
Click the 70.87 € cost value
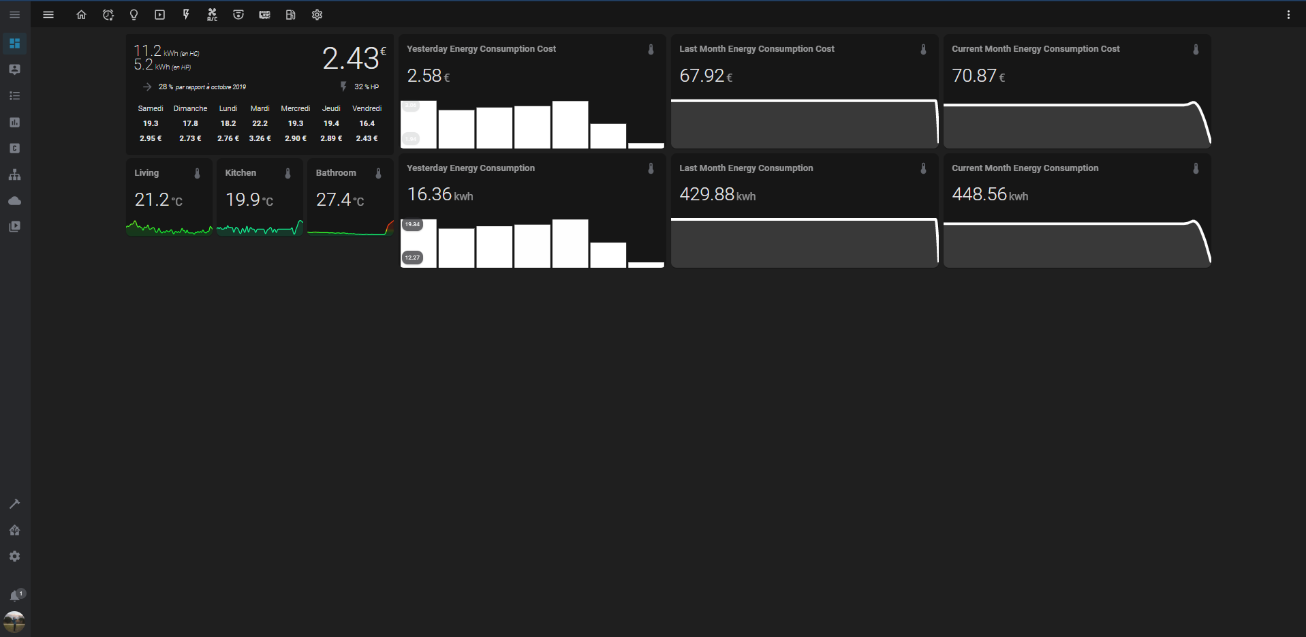(978, 76)
